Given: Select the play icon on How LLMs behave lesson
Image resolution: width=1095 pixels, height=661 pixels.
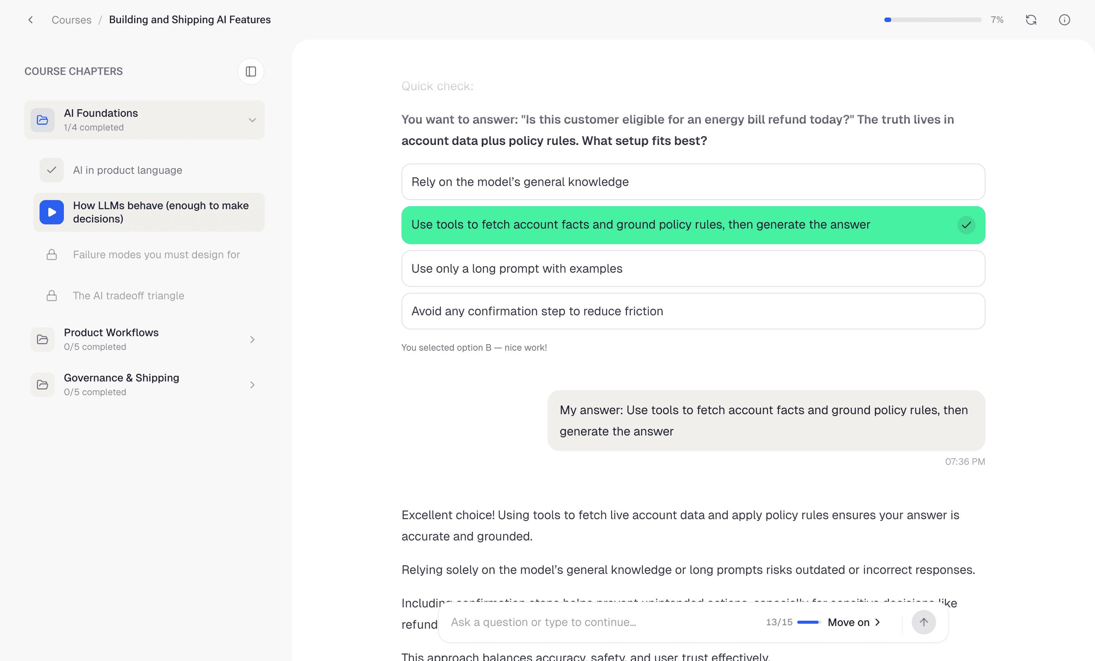Looking at the screenshot, I should (52, 212).
